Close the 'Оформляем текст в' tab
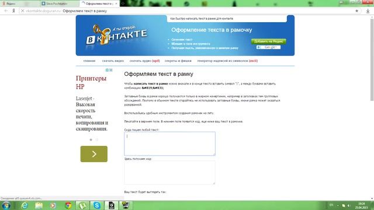 [116, 4]
